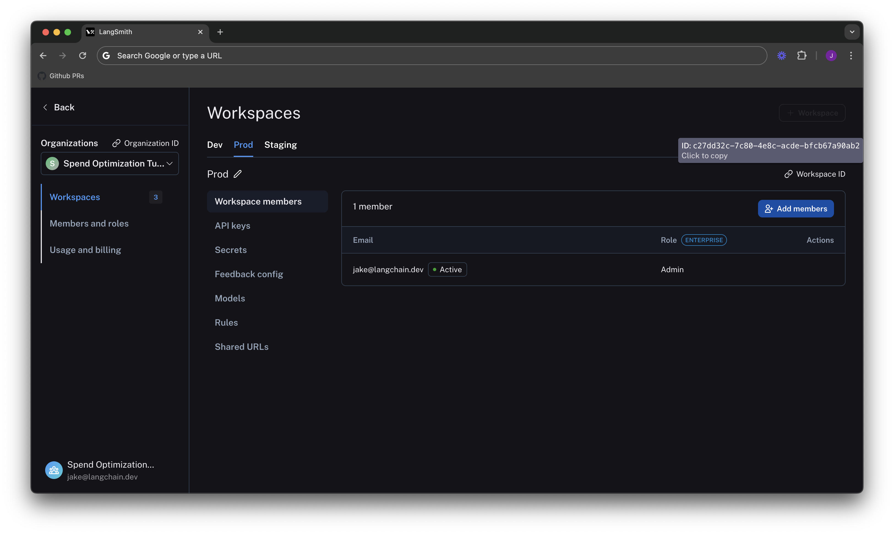Viewport: 894px width, 534px height.
Task: Open Usage and billing settings
Action: tap(85, 250)
